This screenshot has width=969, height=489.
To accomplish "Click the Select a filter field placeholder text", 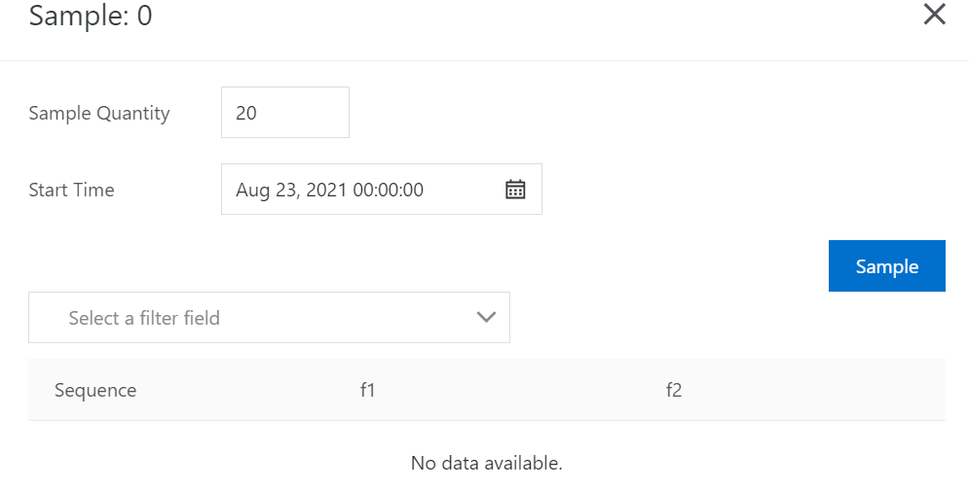I will (x=144, y=318).
